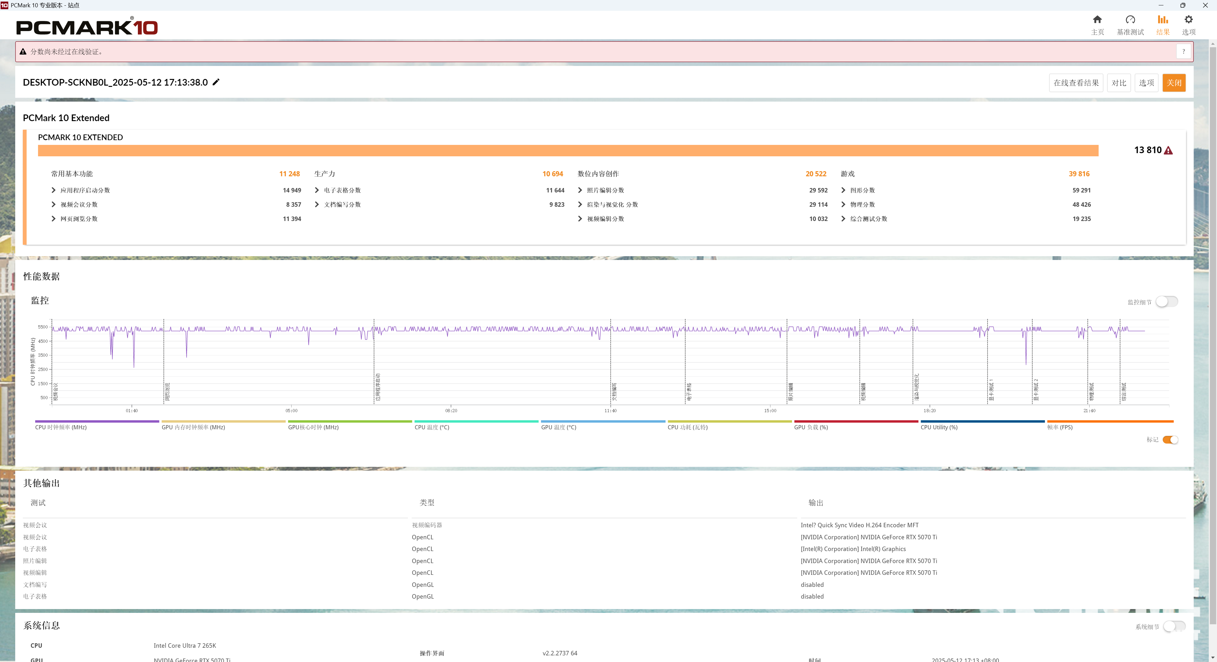The image size is (1217, 662).
Task: Click the 选项 button beside 对比
Action: pyautogui.click(x=1146, y=83)
